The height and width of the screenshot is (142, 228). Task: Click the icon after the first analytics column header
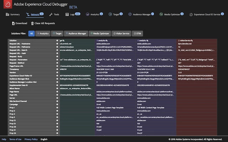tap(107, 40)
